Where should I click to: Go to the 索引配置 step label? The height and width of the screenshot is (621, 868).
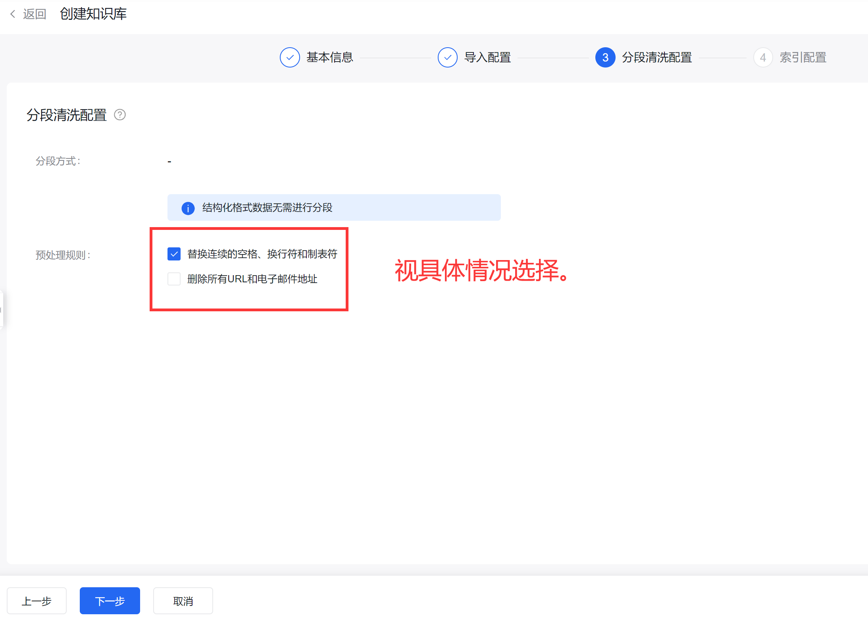pos(803,58)
